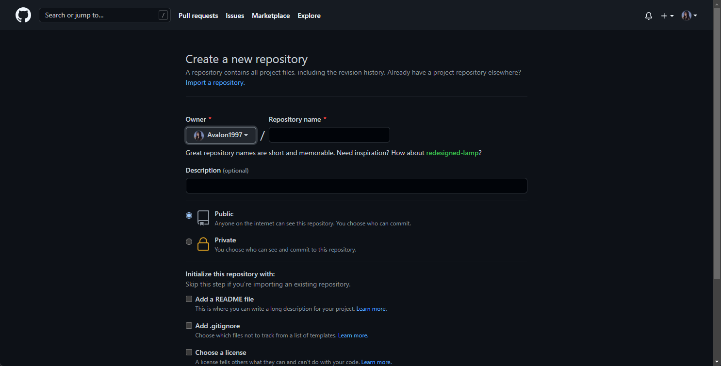Enable Choose a license checkbox

point(189,352)
